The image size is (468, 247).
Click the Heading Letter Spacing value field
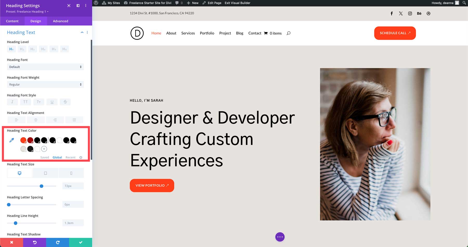click(73, 204)
